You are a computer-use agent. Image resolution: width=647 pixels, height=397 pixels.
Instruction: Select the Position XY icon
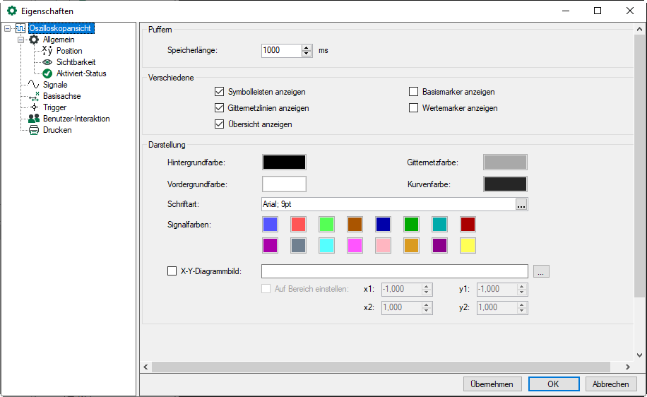coord(47,51)
